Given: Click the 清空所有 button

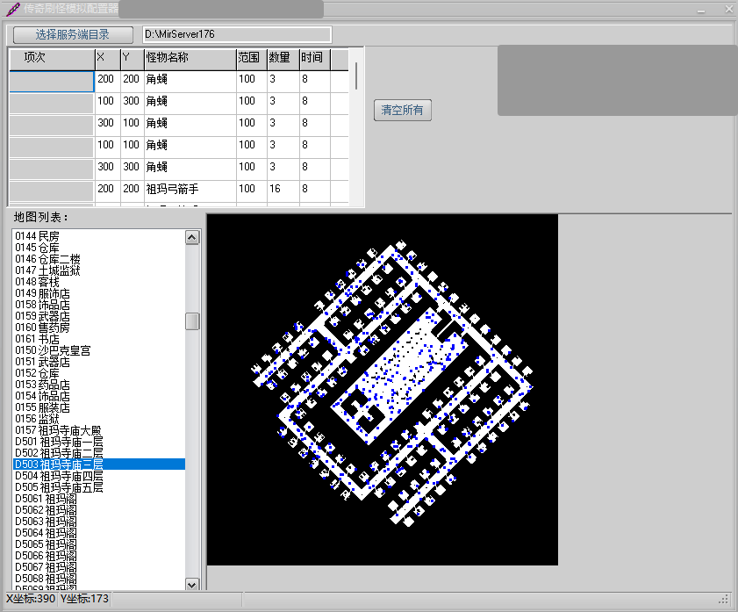Looking at the screenshot, I should coord(403,110).
